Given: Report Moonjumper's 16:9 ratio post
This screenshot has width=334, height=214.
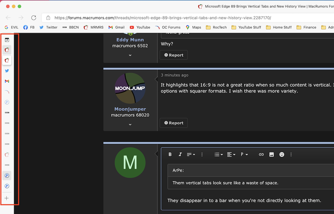Looking at the screenshot, I should click(x=174, y=123).
